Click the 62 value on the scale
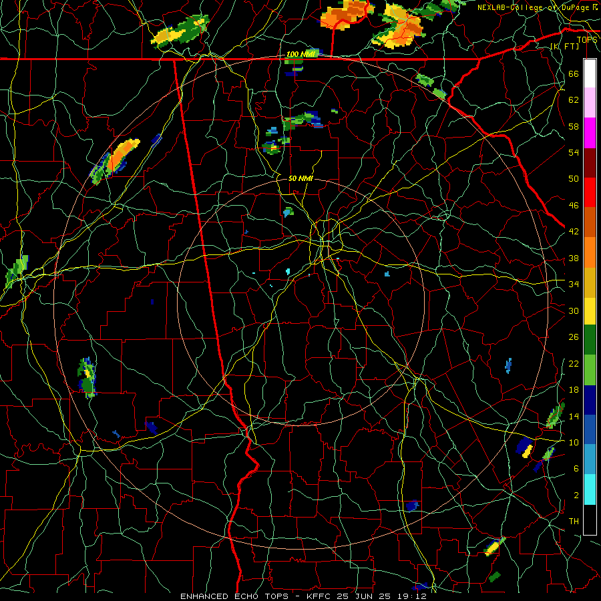Image resolution: width=601 pixels, height=601 pixels. pos(574,100)
